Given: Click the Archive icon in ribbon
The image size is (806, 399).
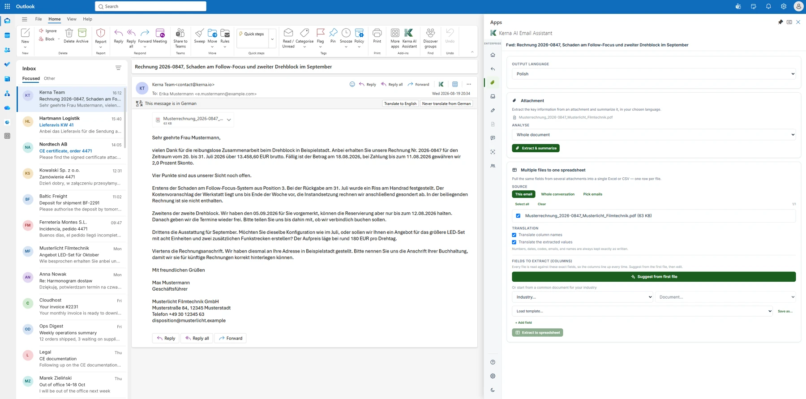Looking at the screenshot, I should point(82,33).
